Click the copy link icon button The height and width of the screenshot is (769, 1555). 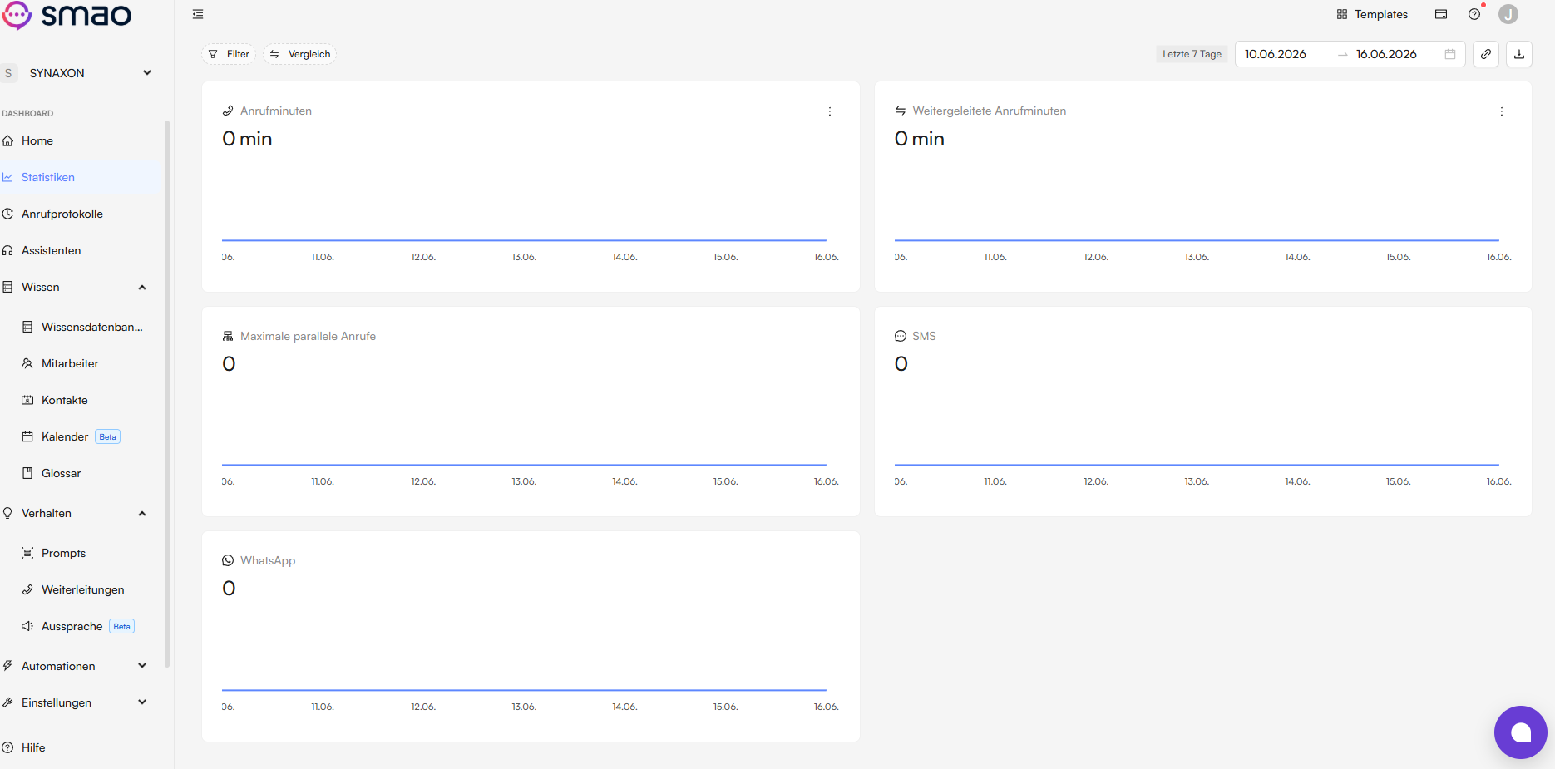[1486, 54]
